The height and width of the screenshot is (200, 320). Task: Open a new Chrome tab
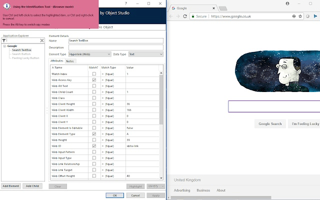click(223, 8)
